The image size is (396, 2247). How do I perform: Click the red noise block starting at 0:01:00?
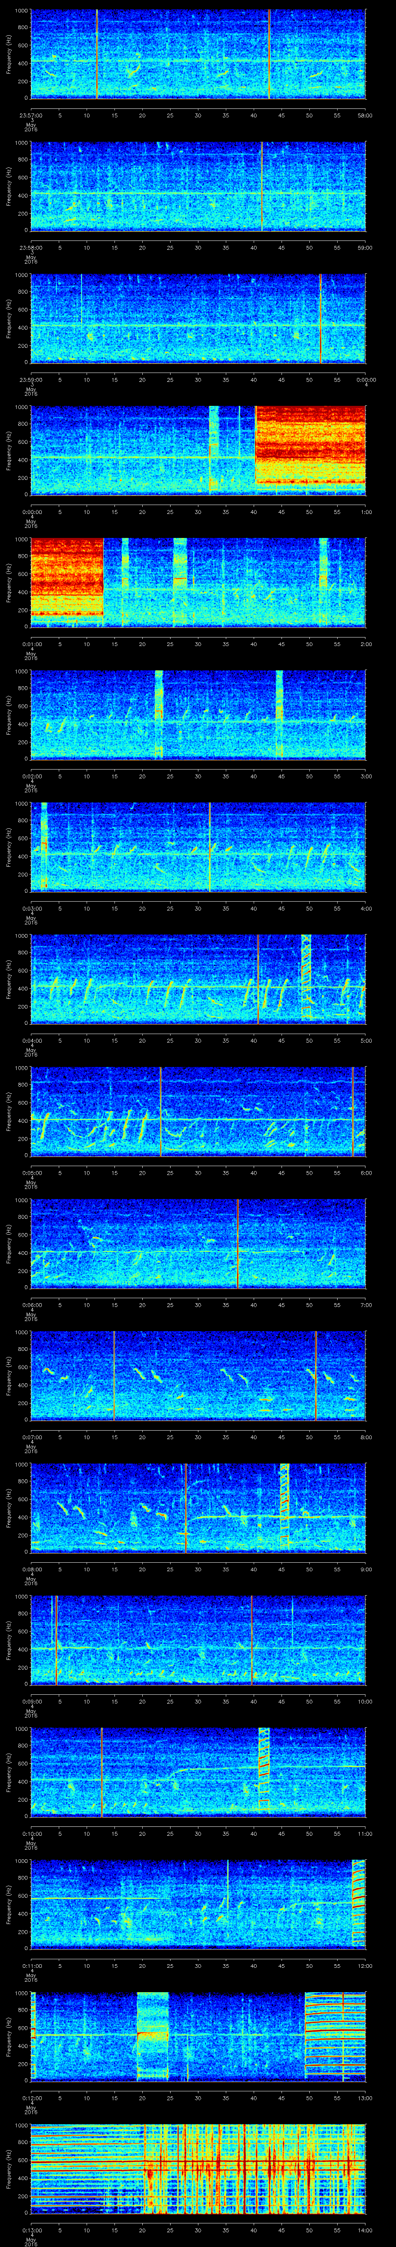click(x=67, y=578)
